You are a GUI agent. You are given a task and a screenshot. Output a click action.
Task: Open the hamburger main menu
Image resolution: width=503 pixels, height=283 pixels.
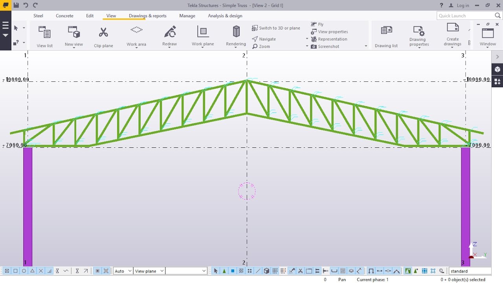coord(6,26)
